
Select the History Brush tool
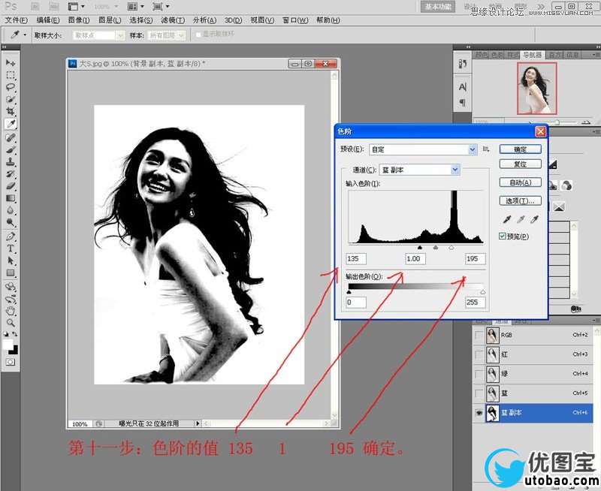(11, 174)
